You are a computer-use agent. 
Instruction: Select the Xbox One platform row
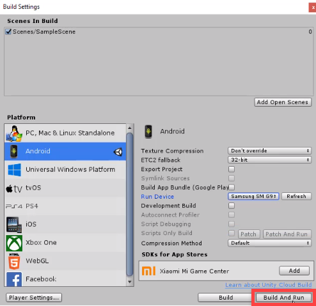pyautogui.click(x=65, y=243)
